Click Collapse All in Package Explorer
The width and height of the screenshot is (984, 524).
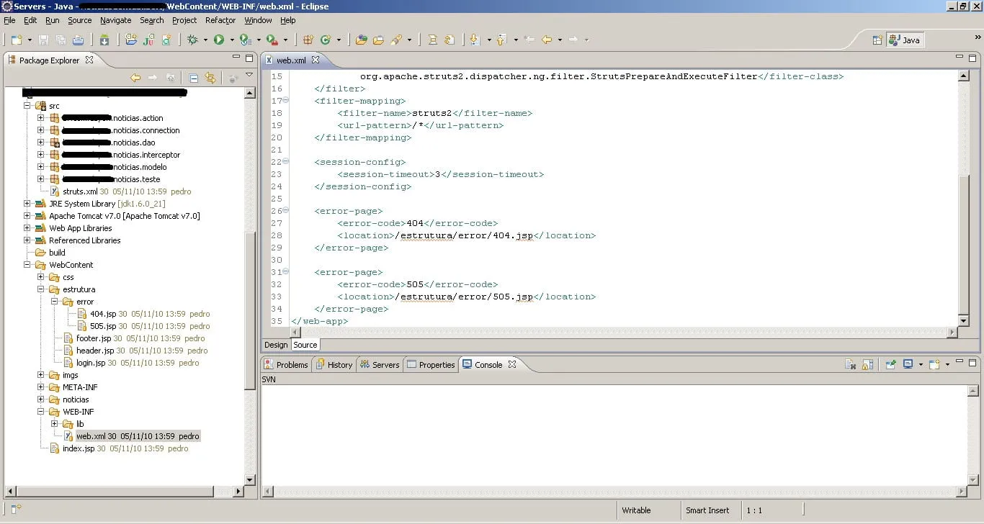pos(193,78)
